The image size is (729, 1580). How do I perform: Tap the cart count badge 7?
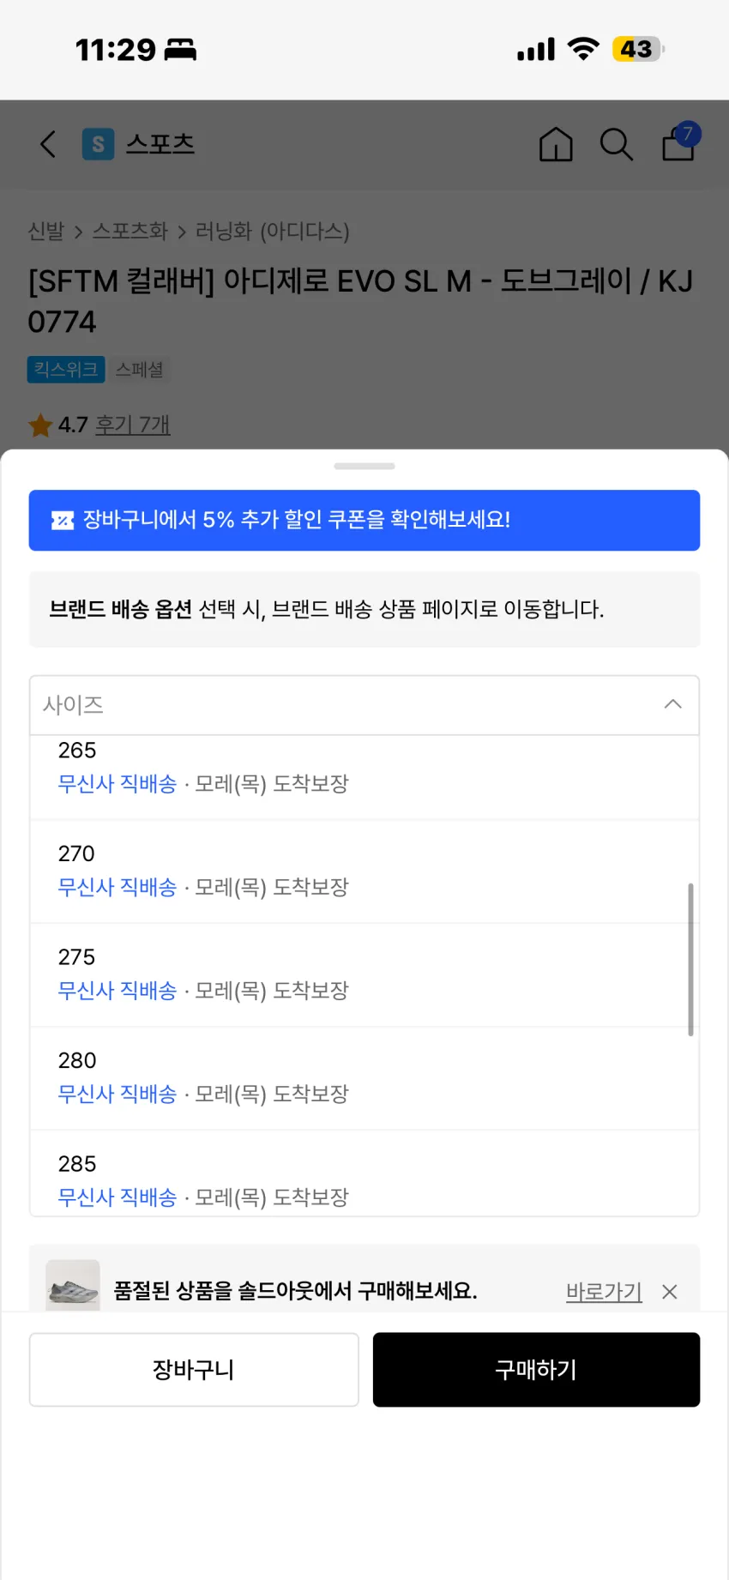pos(688,134)
